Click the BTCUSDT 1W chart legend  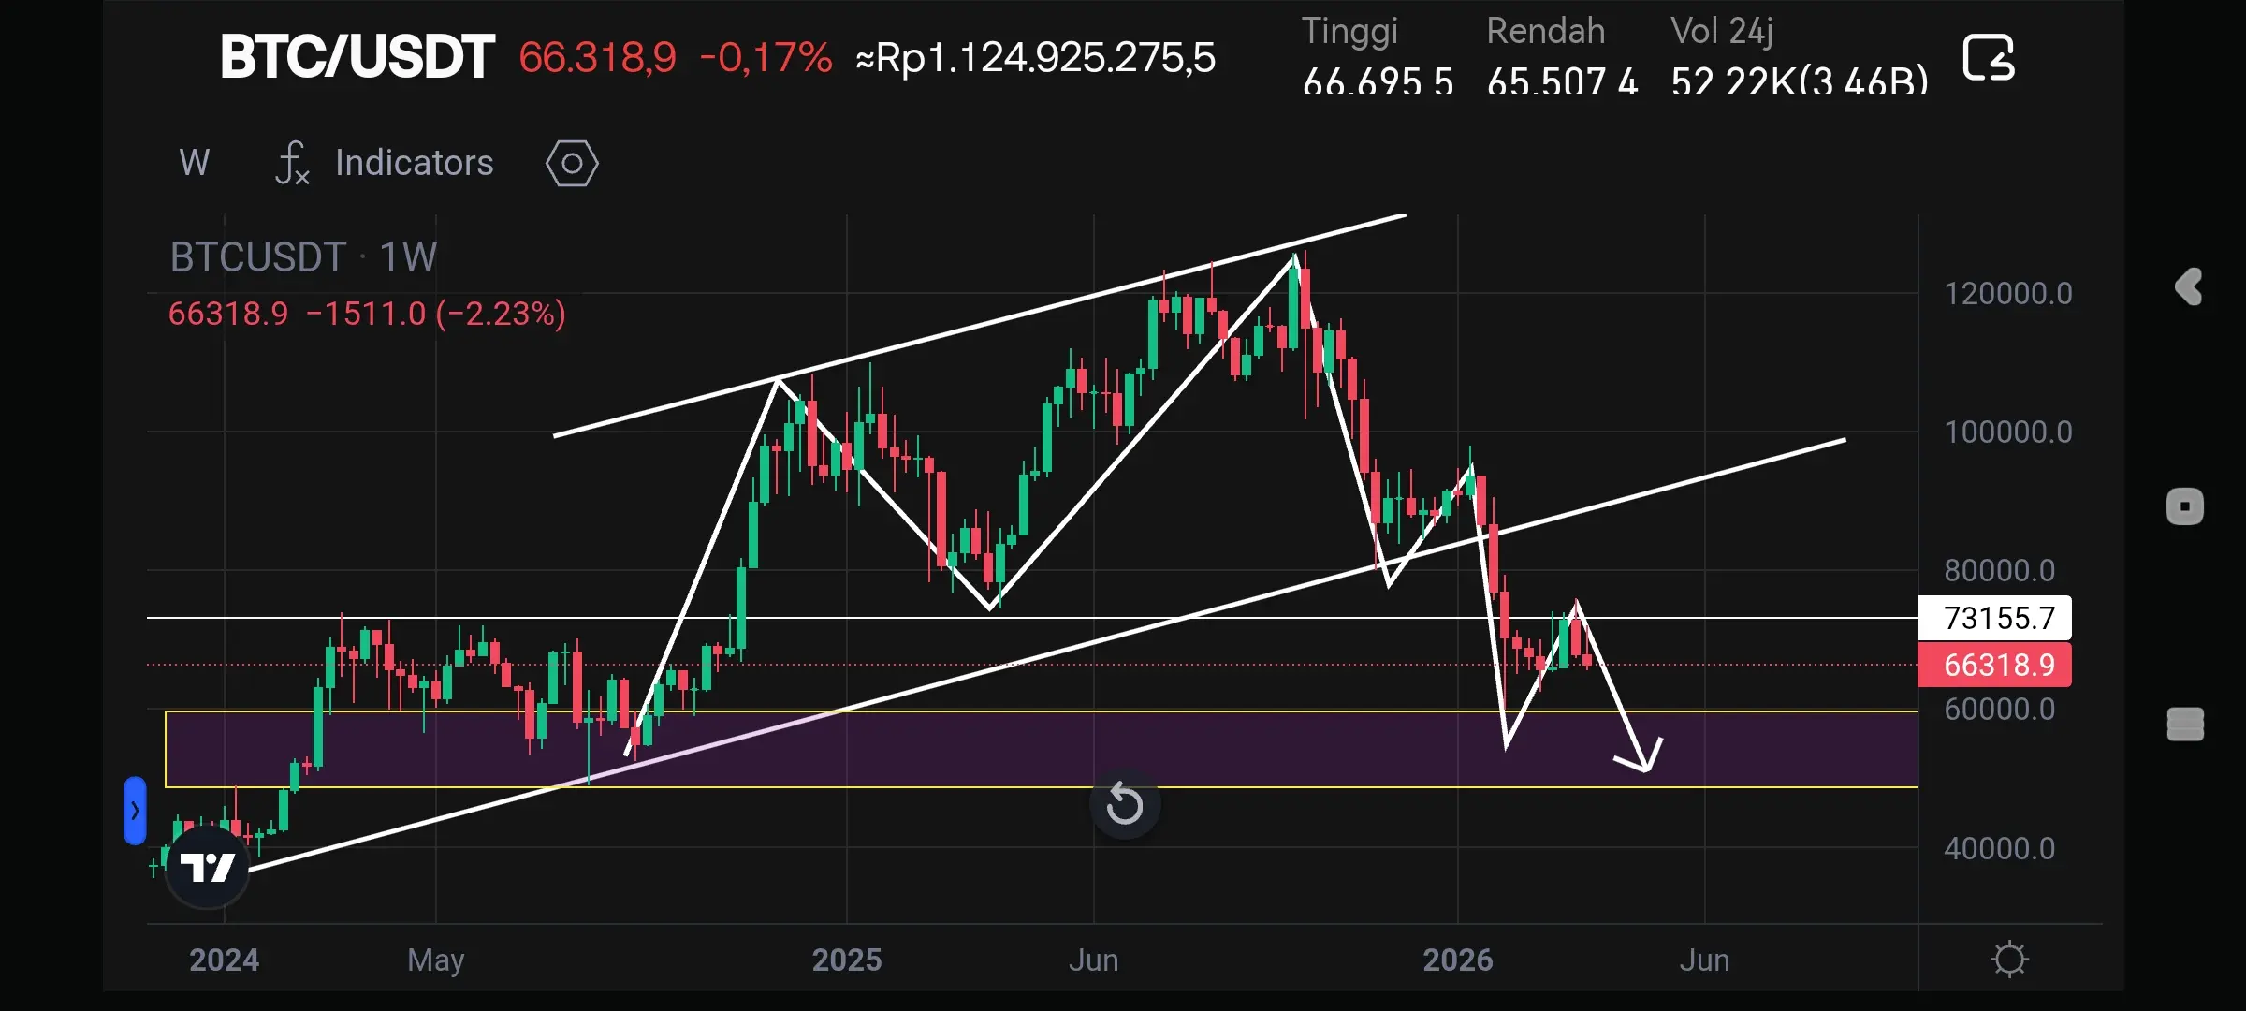[303, 257]
